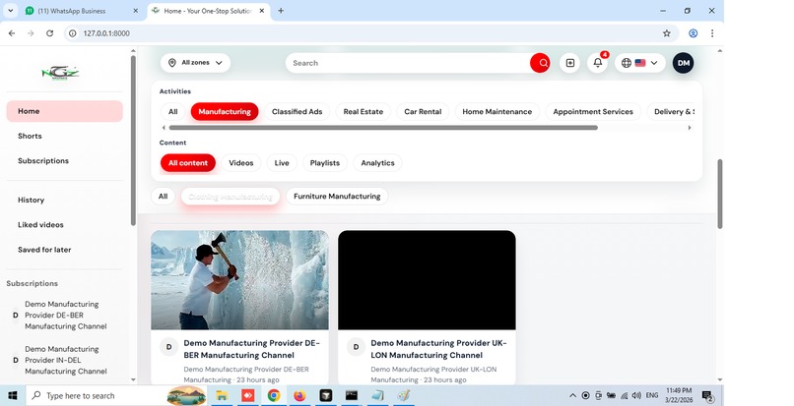The width and height of the screenshot is (794, 406).
Task: Click the globe language icon
Action: point(627,63)
